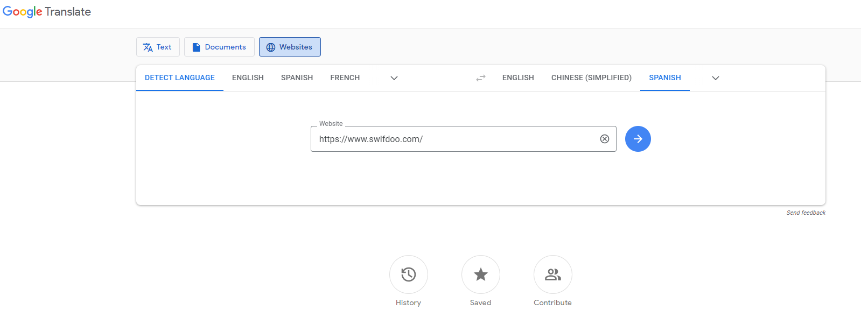Select English as target language

click(x=518, y=78)
